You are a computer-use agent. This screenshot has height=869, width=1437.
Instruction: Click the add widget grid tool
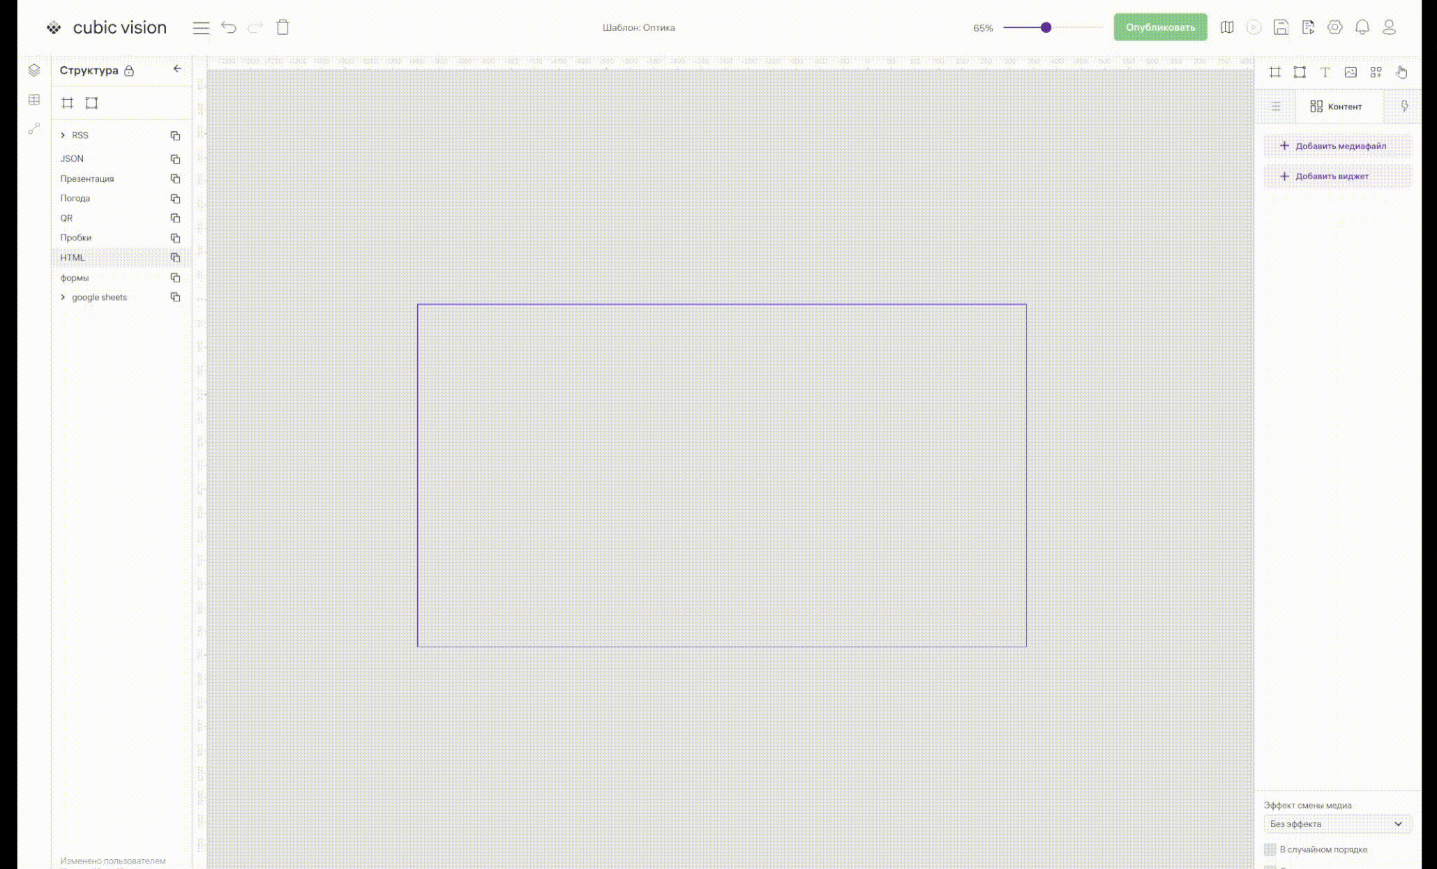pyautogui.click(x=1376, y=72)
